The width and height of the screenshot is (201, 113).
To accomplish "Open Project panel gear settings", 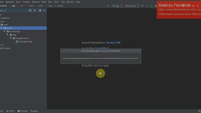I will [40, 10].
